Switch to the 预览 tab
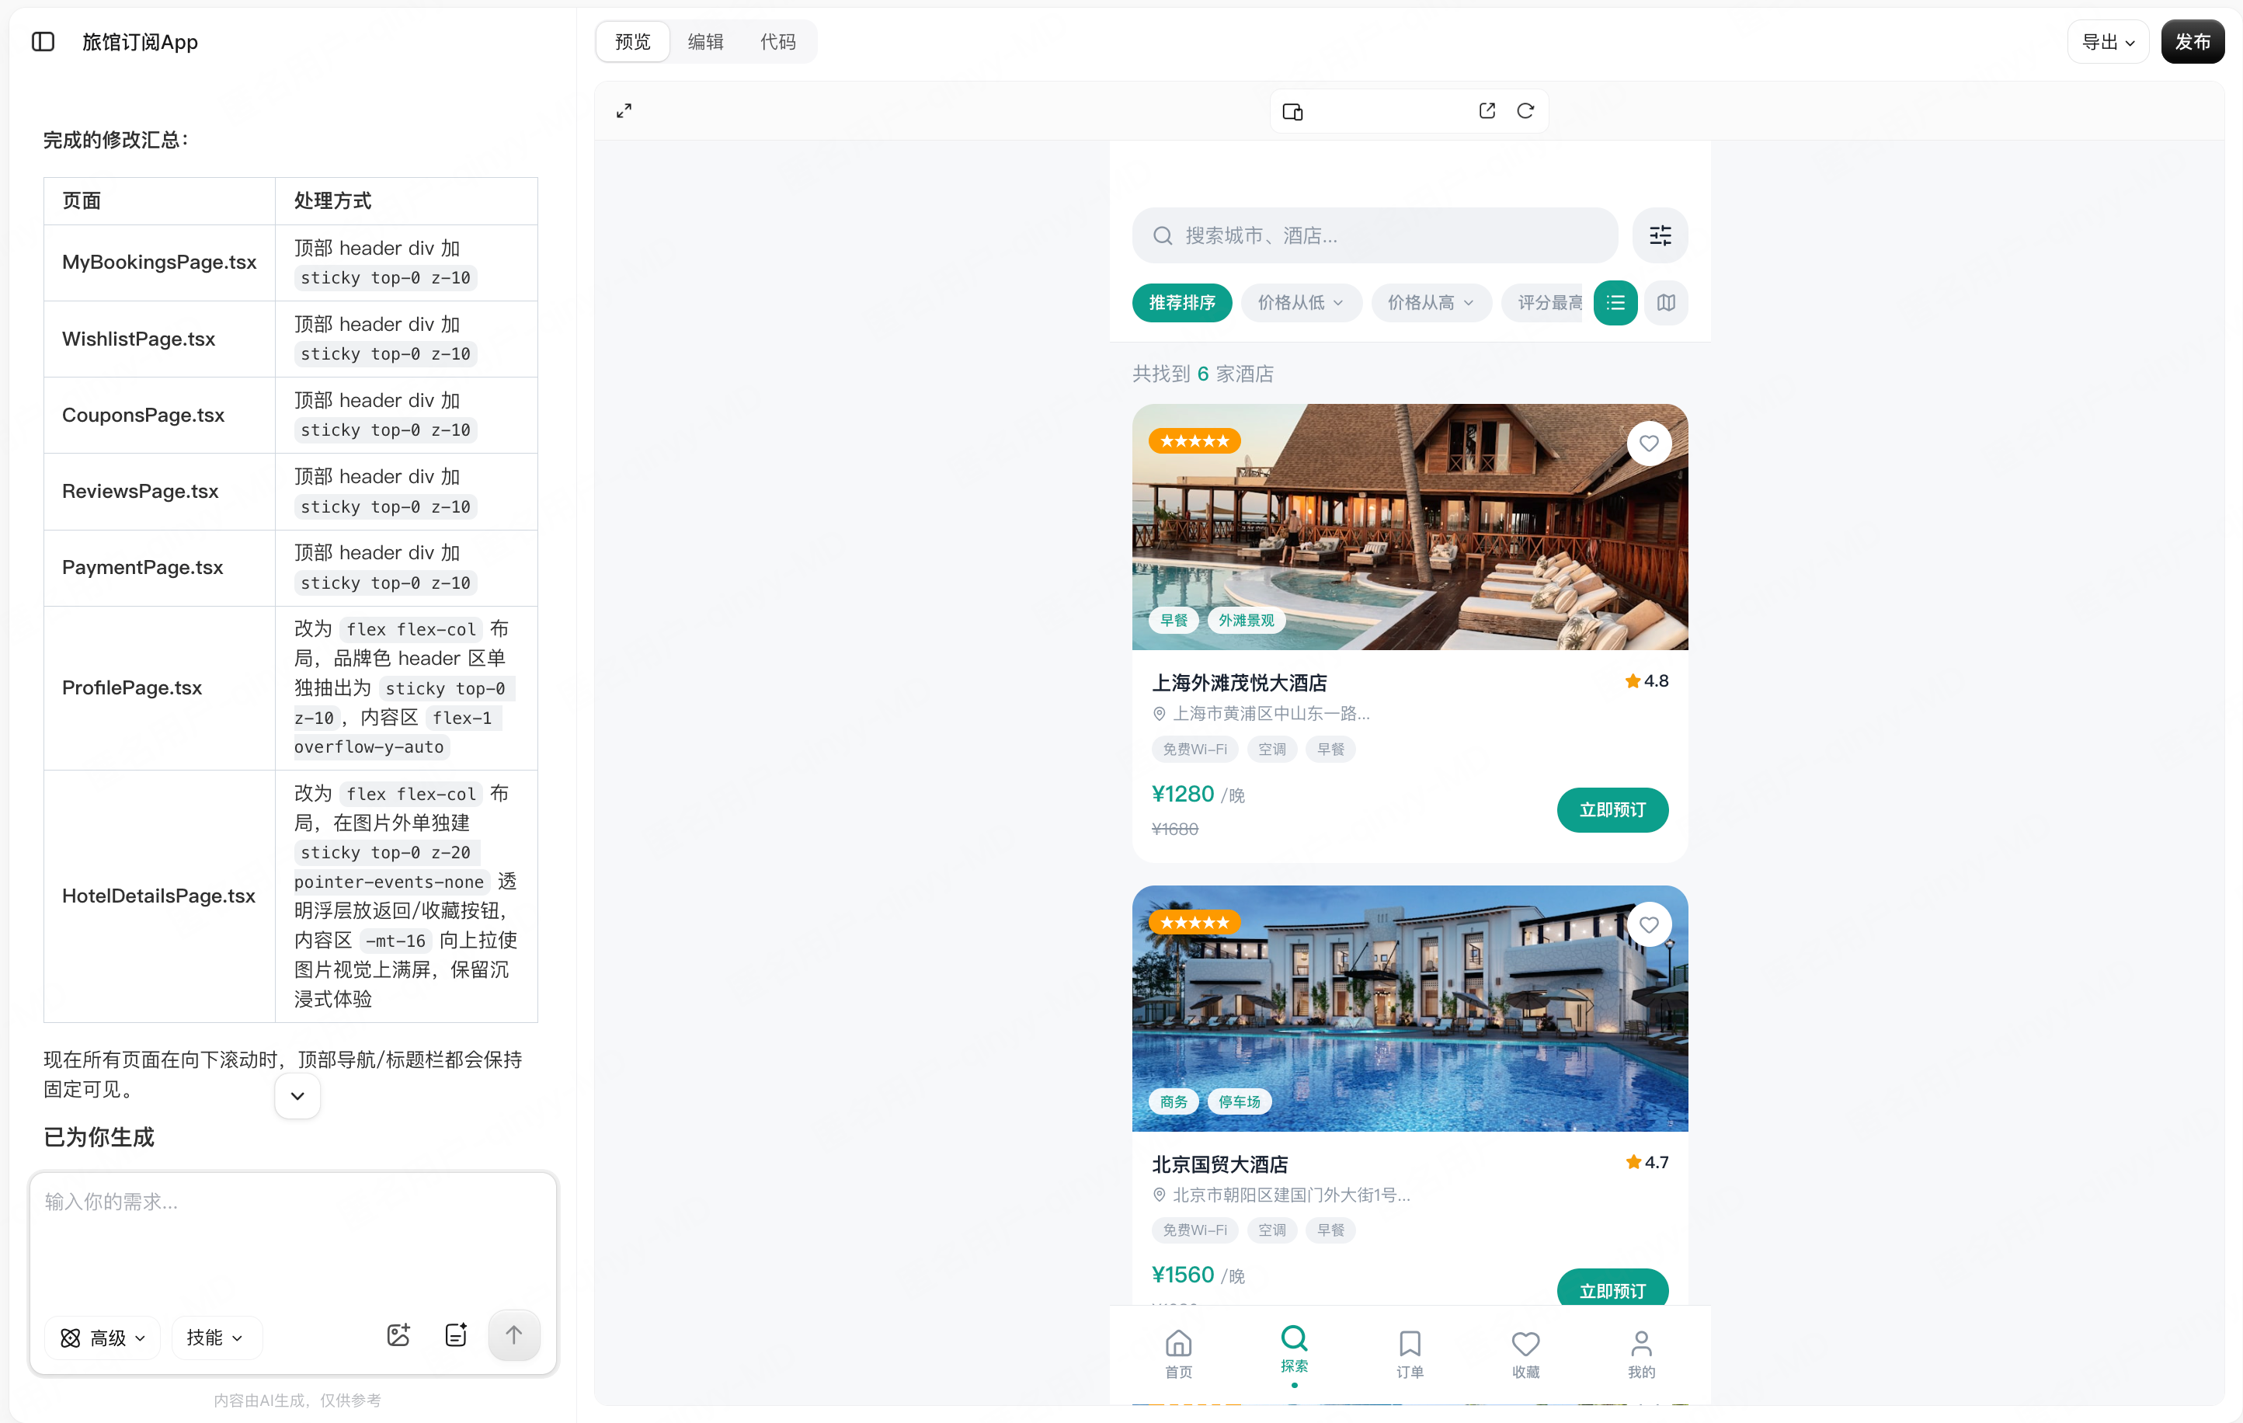 [x=634, y=42]
